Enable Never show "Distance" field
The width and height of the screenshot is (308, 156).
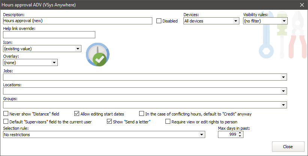pyautogui.click(x=6, y=114)
